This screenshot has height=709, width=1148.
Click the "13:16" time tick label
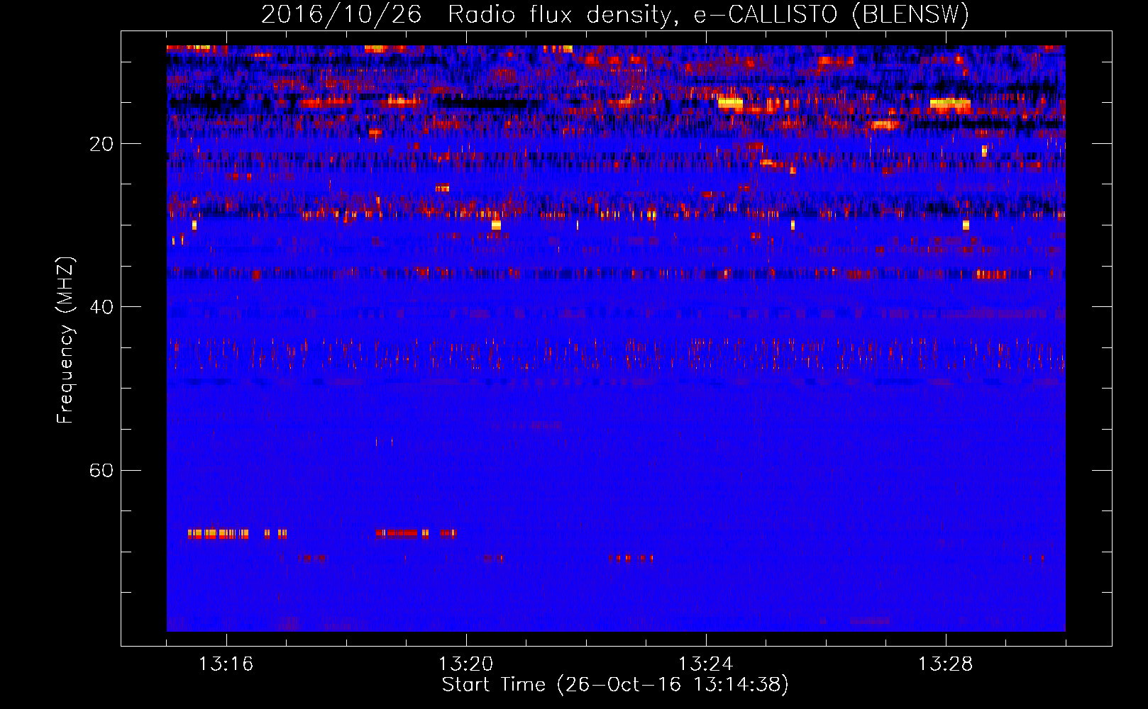click(x=226, y=664)
